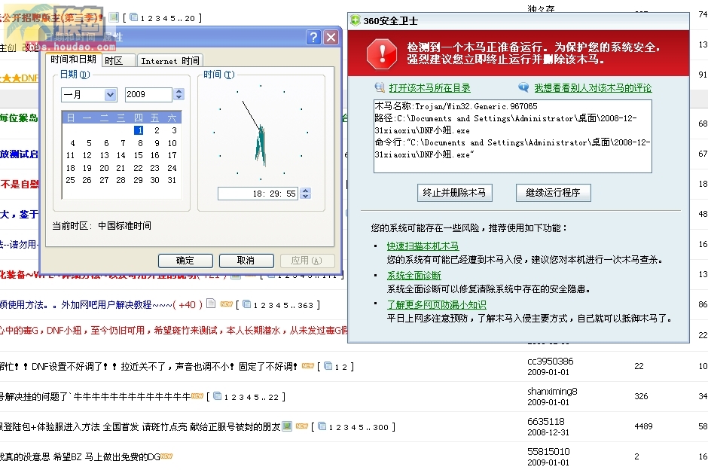Click the multipage icon of the 帮忙 DNF设置 thread
708x470 pixels.
(328, 366)
